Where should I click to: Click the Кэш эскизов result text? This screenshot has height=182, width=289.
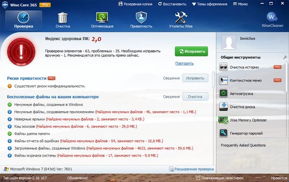[76, 127]
